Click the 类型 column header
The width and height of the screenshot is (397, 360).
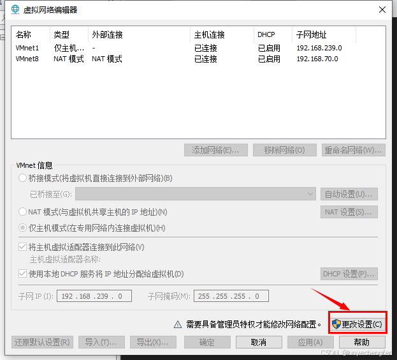(x=69, y=34)
